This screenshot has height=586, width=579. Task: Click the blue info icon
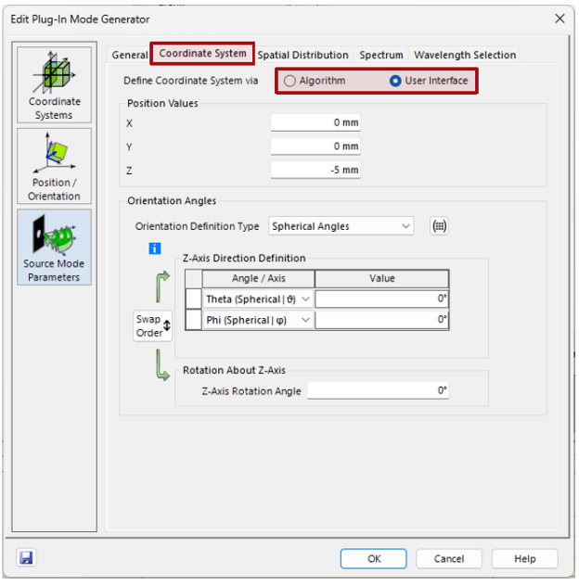[x=155, y=248]
